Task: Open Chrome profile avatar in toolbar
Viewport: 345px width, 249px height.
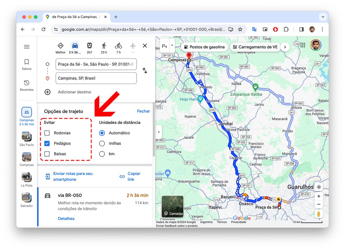Action: click(x=312, y=29)
